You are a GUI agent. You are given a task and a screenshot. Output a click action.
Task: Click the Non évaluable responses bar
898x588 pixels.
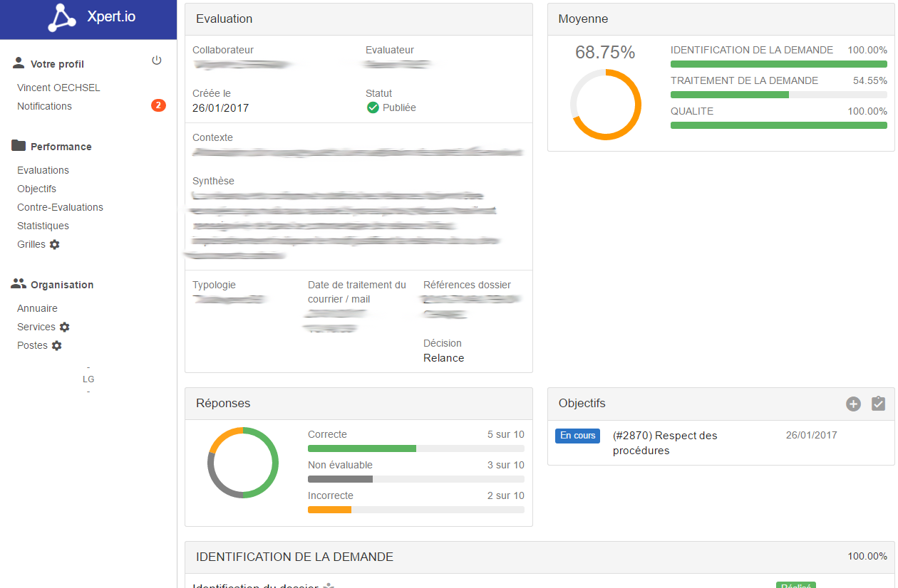[416, 479]
